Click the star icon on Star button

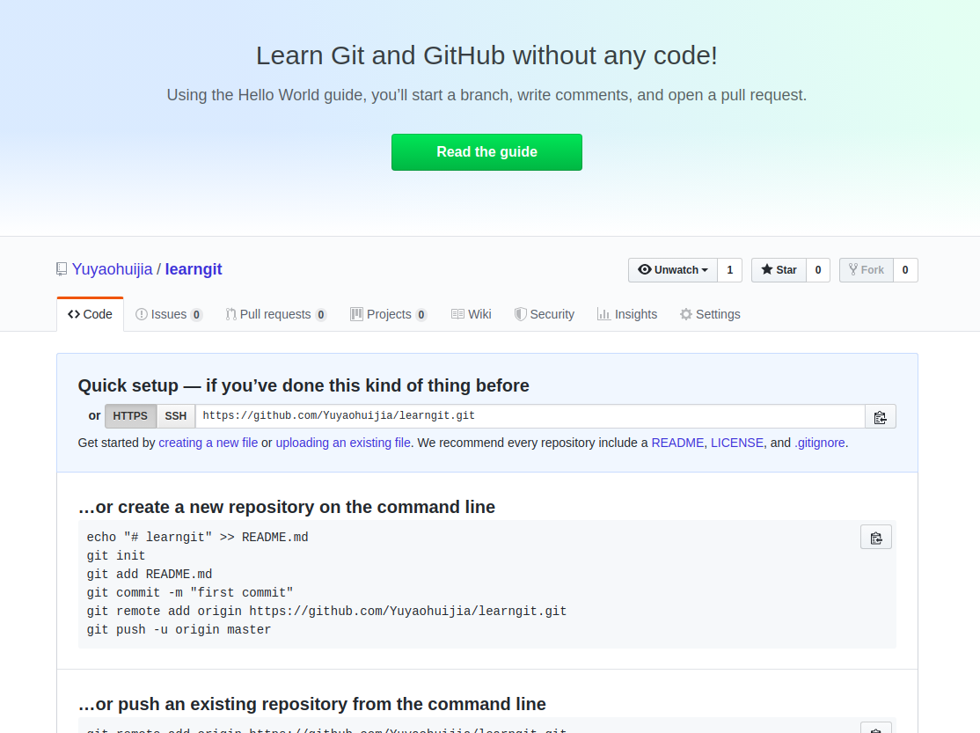coord(767,269)
